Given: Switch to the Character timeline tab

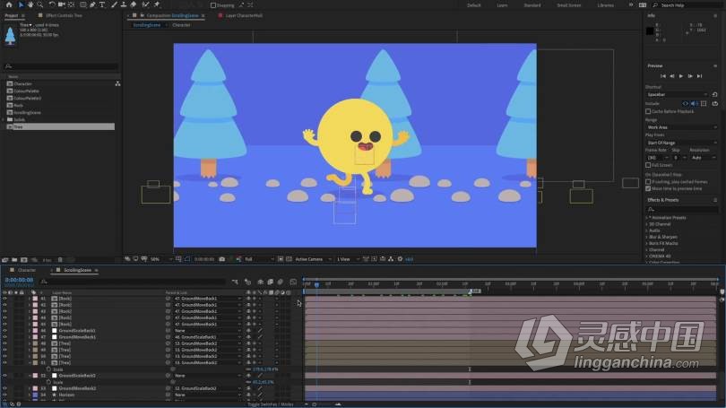Looking at the screenshot, I should 27,269.
